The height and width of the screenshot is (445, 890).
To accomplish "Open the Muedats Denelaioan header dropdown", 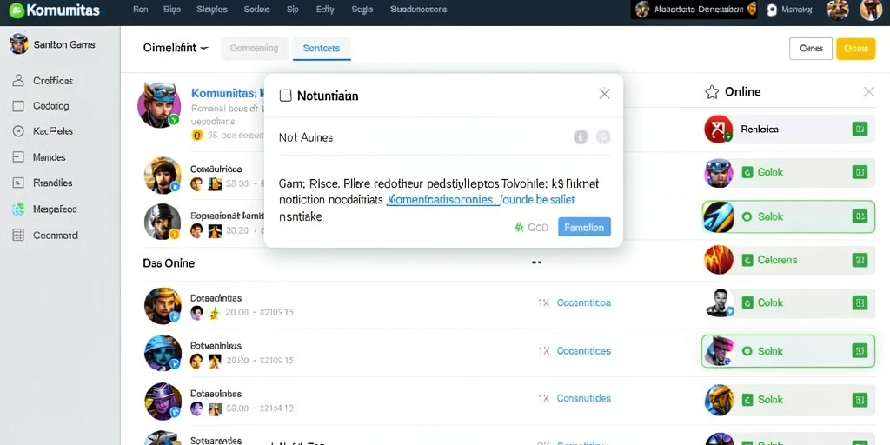I will click(x=694, y=10).
